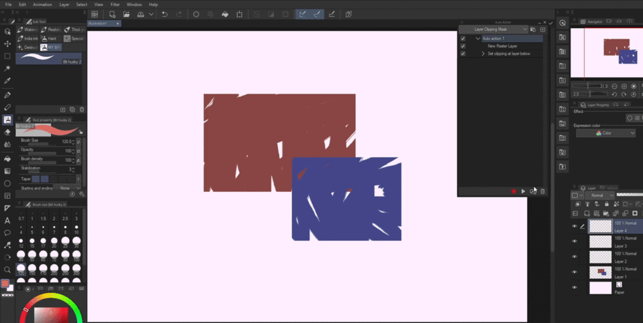Zoom in using Navigator plus icon
This screenshot has height=323, width=643.
624,86
